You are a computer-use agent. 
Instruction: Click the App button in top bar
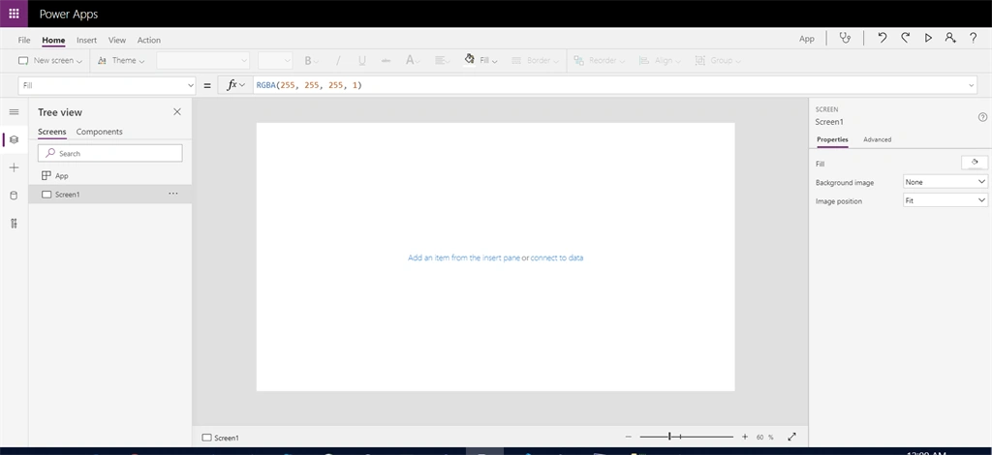click(x=807, y=39)
